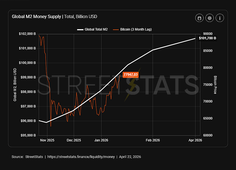Click the info icon button
236x170 pixels.
pyautogui.click(x=220, y=18)
